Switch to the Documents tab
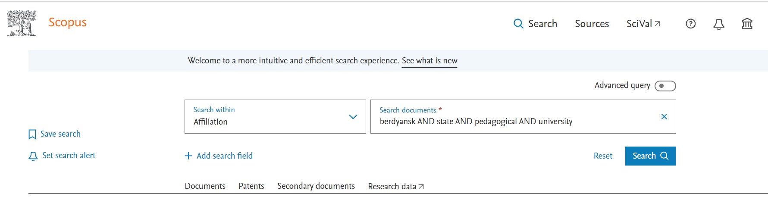 205,186
